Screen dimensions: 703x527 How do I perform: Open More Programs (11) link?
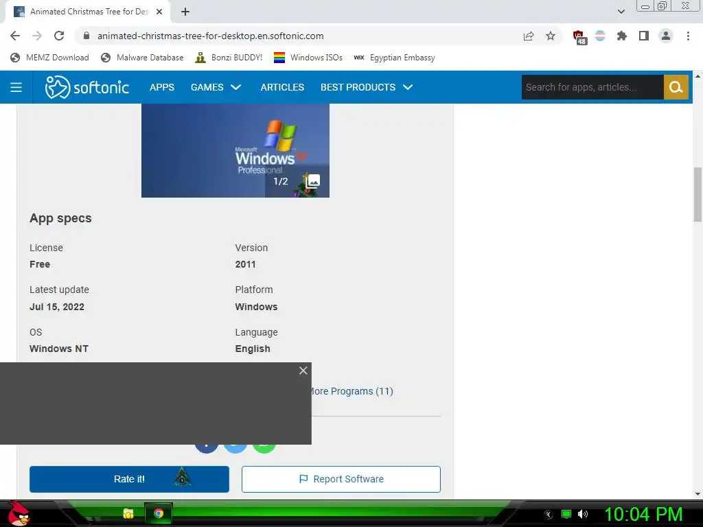tap(351, 391)
